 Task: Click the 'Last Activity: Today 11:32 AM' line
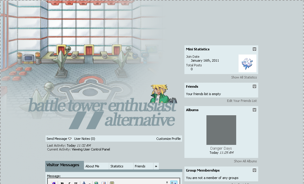(x=69, y=145)
